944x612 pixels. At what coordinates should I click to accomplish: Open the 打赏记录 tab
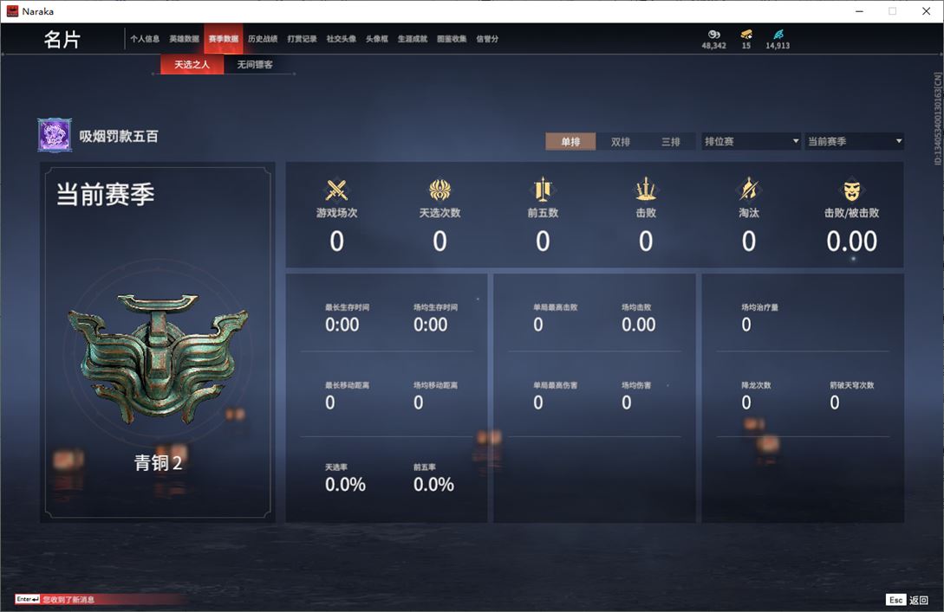pos(302,38)
